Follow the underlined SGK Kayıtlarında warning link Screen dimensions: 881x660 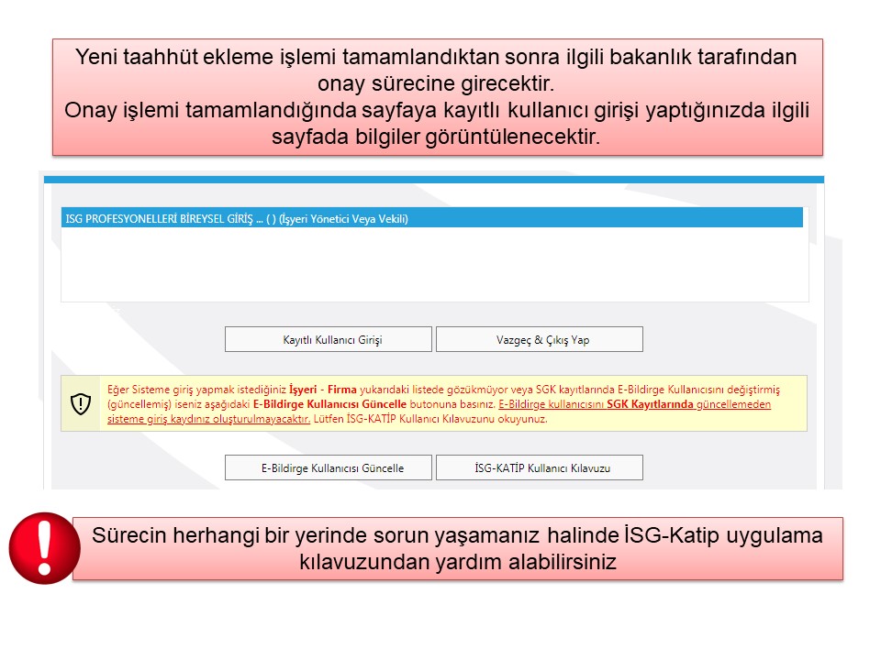coord(652,404)
